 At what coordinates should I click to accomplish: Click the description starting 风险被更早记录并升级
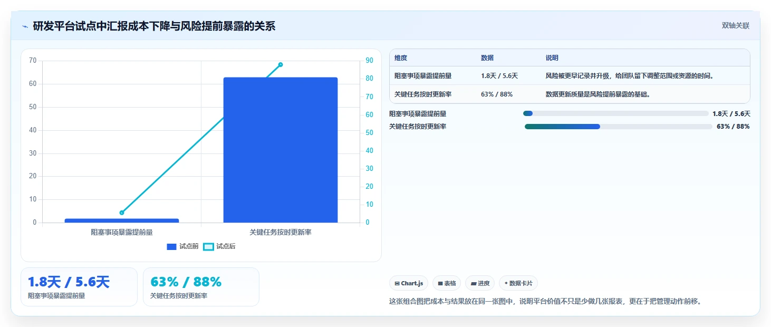coord(630,76)
